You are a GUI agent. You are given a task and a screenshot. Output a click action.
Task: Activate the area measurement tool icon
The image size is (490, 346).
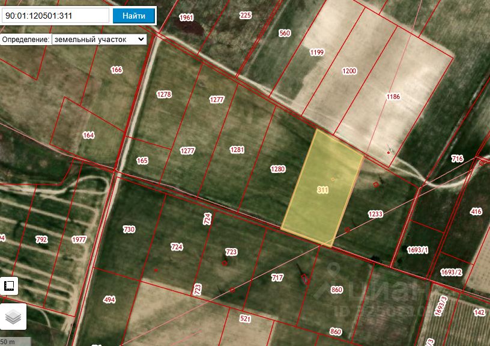coord(9,285)
